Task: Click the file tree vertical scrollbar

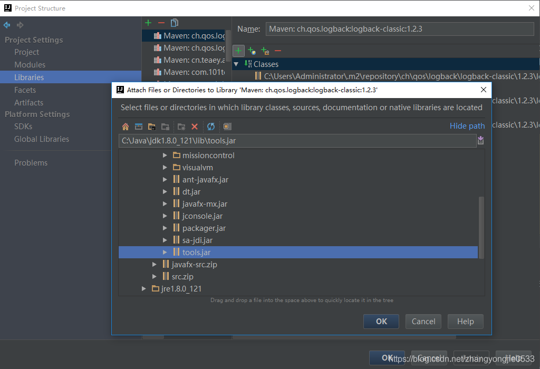Action: (481, 228)
